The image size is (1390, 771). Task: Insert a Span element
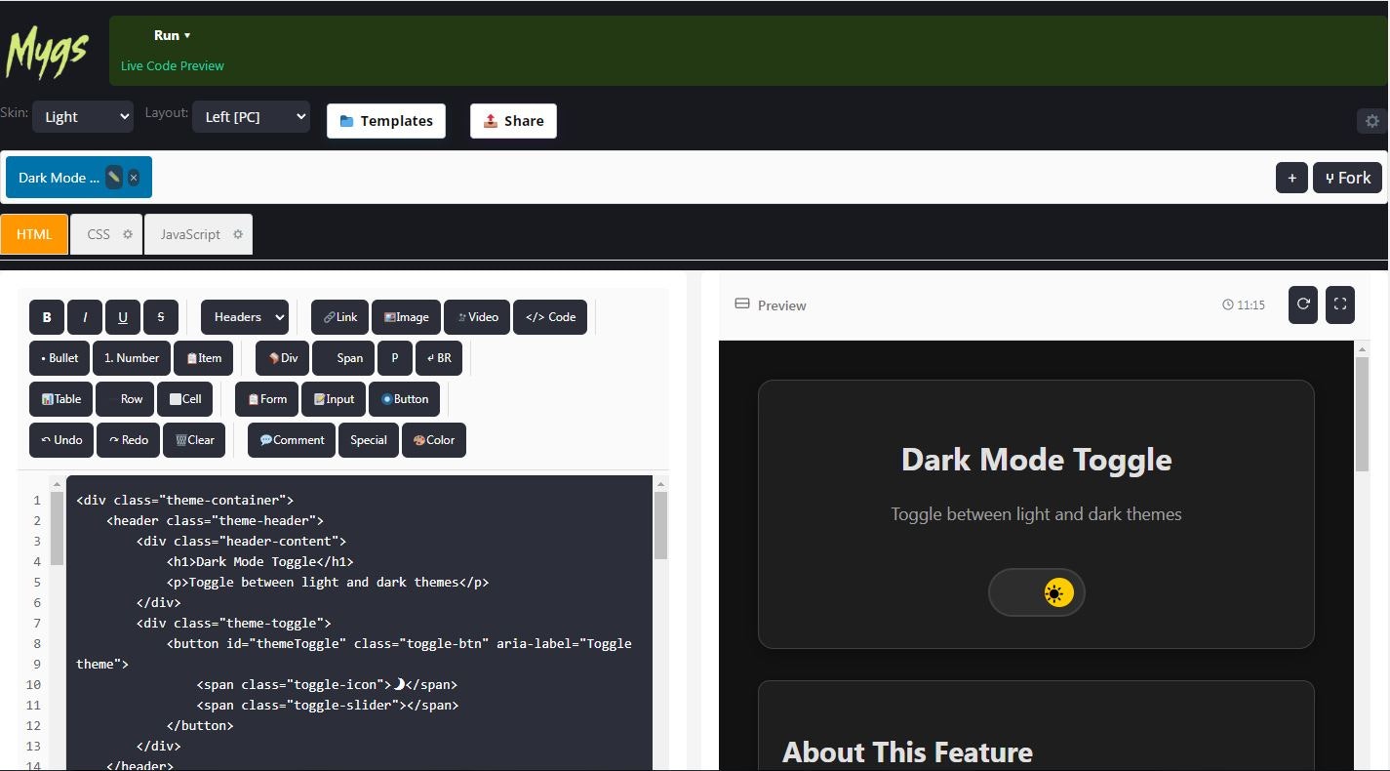[x=343, y=358]
